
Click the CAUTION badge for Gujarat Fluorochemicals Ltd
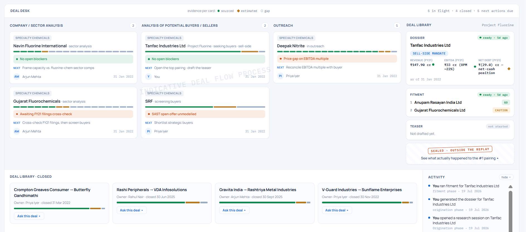click(501, 110)
